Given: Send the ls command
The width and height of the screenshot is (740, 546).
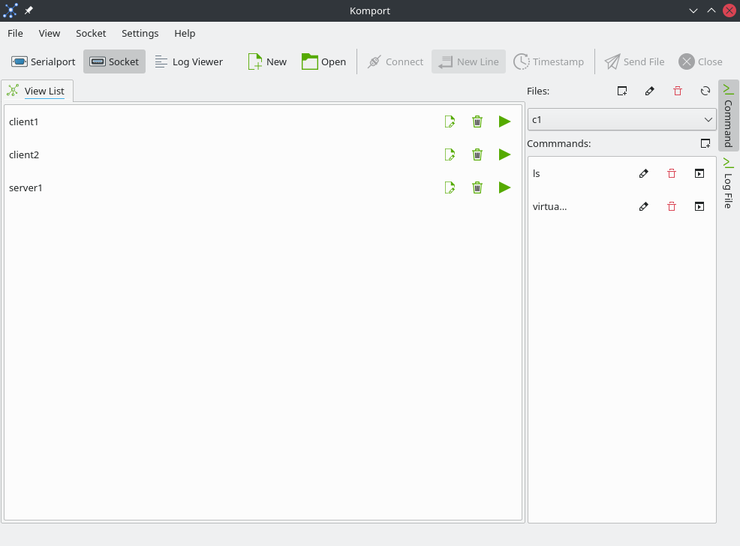Looking at the screenshot, I should pos(699,173).
